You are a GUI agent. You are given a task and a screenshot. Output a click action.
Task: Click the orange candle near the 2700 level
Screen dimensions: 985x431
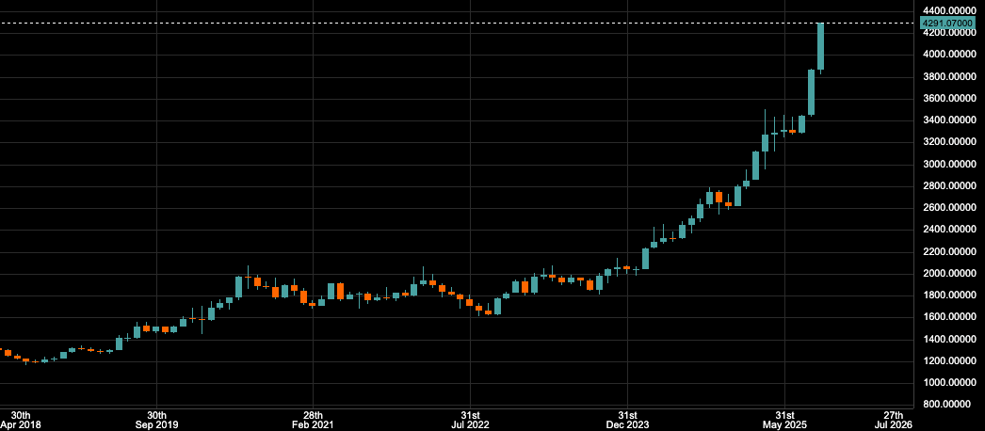(719, 198)
